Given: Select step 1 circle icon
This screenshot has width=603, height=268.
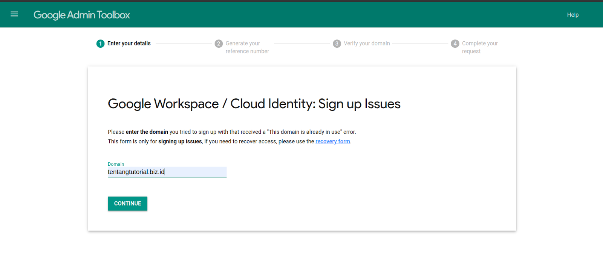Looking at the screenshot, I should point(100,44).
